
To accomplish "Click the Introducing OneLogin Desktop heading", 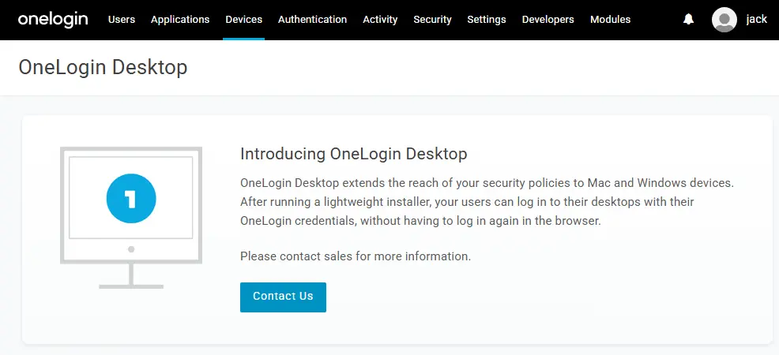I will (354, 154).
